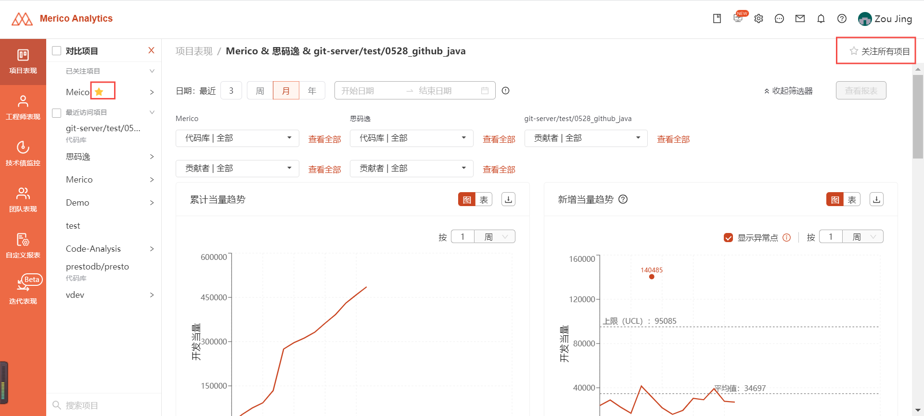The height and width of the screenshot is (416, 924).
Task: Click the 开始日期 input field
Action: [x=370, y=91]
